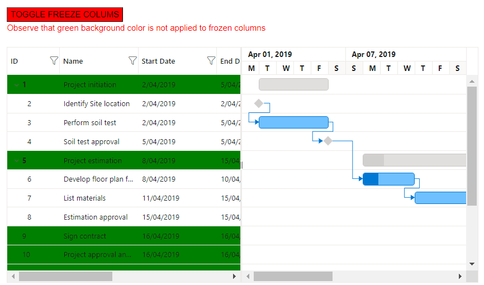Click milestone diamond for Identify Site location

pos(258,103)
